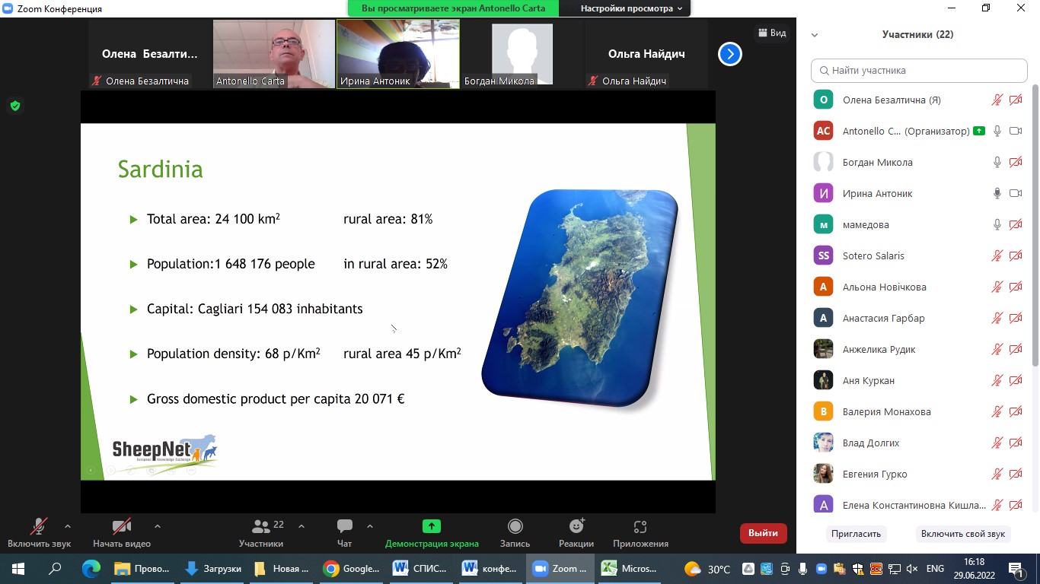Start video with Начать видео
1040x584 pixels.
click(x=122, y=527)
